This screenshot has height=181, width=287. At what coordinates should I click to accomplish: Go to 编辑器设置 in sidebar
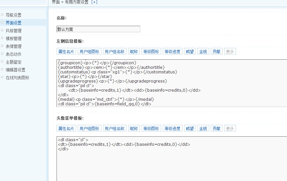[x=16, y=70]
